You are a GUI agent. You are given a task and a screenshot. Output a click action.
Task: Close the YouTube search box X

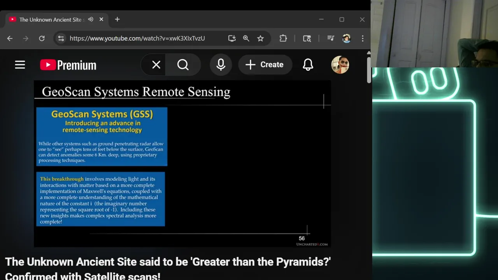[x=156, y=65]
